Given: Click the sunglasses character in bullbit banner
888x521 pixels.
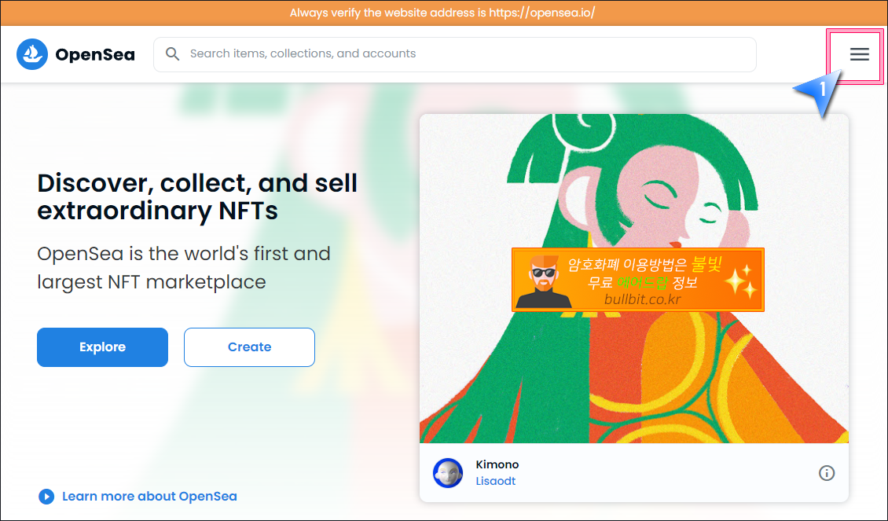Looking at the screenshot, I should pos(544,281).
